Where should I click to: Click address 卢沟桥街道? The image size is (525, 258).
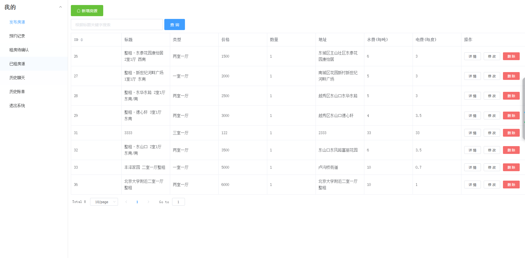[328, 167]
